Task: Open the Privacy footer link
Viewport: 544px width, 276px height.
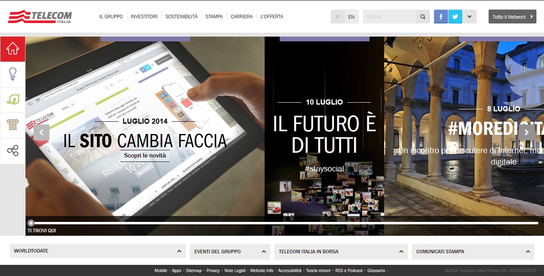Action: tap(213, 270)
